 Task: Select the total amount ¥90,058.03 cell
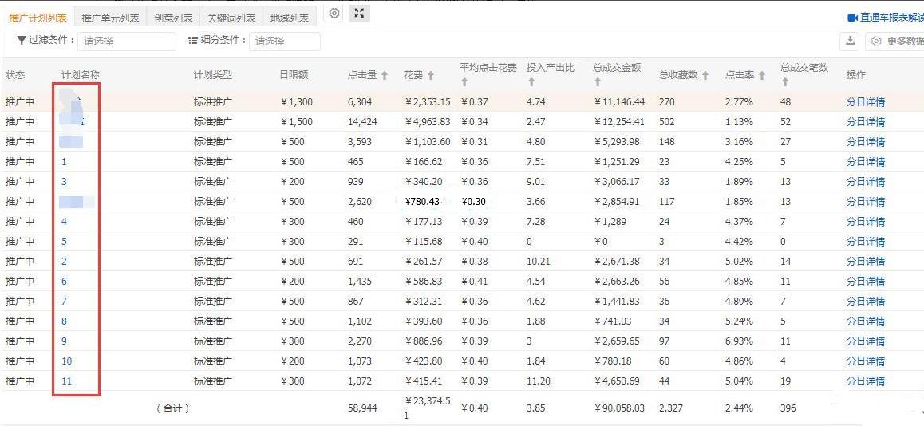(619, 408)
